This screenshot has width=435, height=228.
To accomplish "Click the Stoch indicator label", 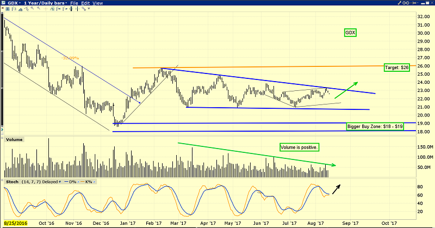I will 12,182.
